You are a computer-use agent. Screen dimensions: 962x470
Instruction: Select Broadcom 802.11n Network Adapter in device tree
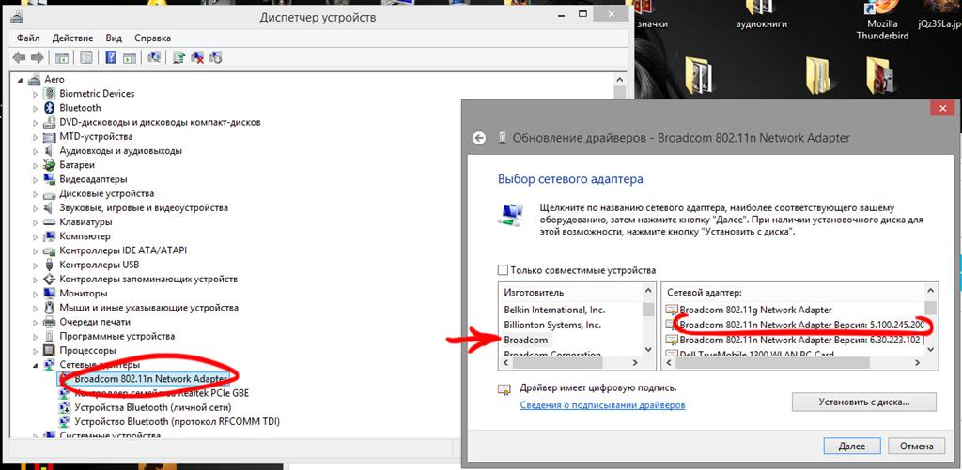[150, 379]
